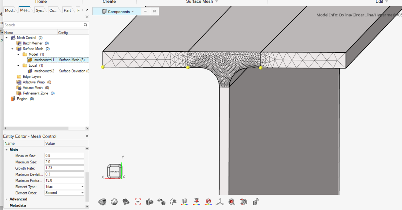Click the line and beam display icon
This screenshot has width=402, height=210.
[x=173, y=202]
